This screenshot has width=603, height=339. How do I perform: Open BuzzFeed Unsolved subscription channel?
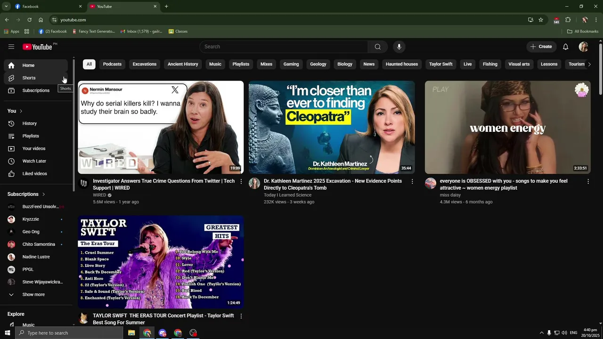pyautogui.click(x=36, y=207)
